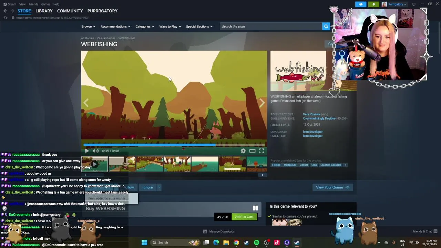Open the Overwhelmingly Positive reviews link
441x248 pixels.
click(x=319, y=118)
